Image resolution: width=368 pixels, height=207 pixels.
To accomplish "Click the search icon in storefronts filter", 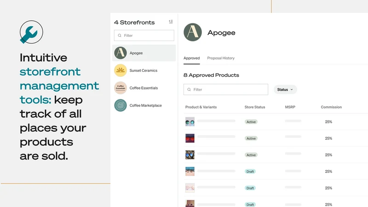I will click(120, 35).
